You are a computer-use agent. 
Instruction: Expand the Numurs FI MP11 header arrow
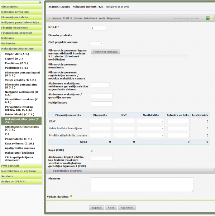coord(49,18)
